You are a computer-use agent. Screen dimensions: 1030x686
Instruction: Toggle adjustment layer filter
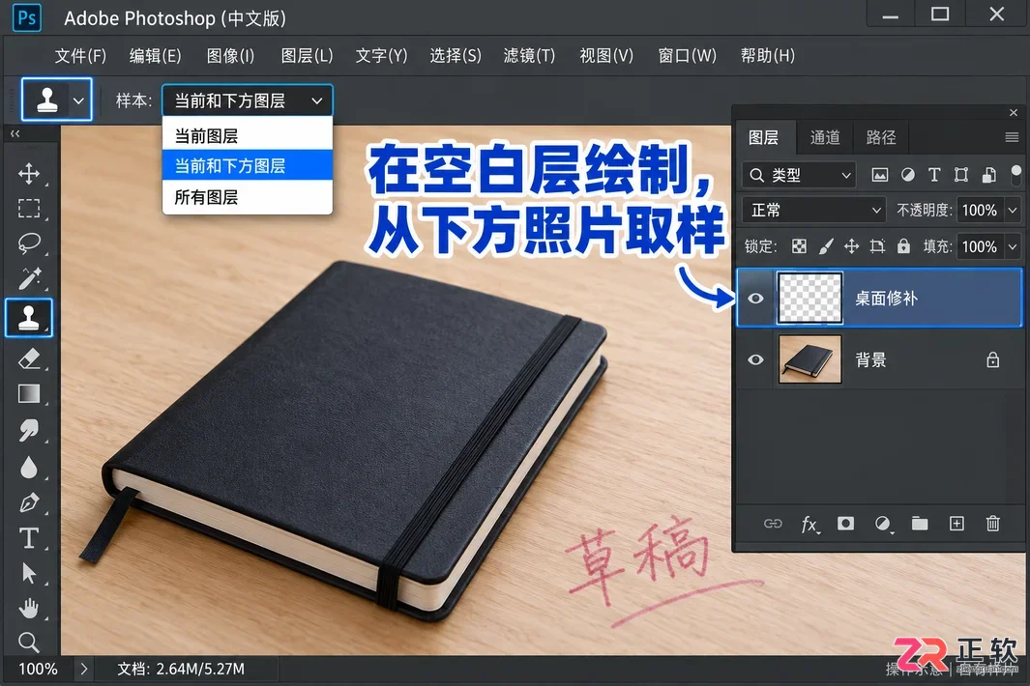click(908, 175)
